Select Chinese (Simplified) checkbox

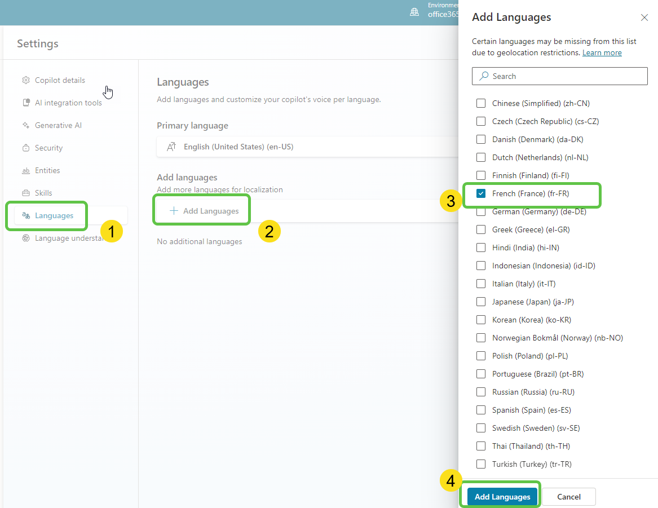click(x=481, y=103)
